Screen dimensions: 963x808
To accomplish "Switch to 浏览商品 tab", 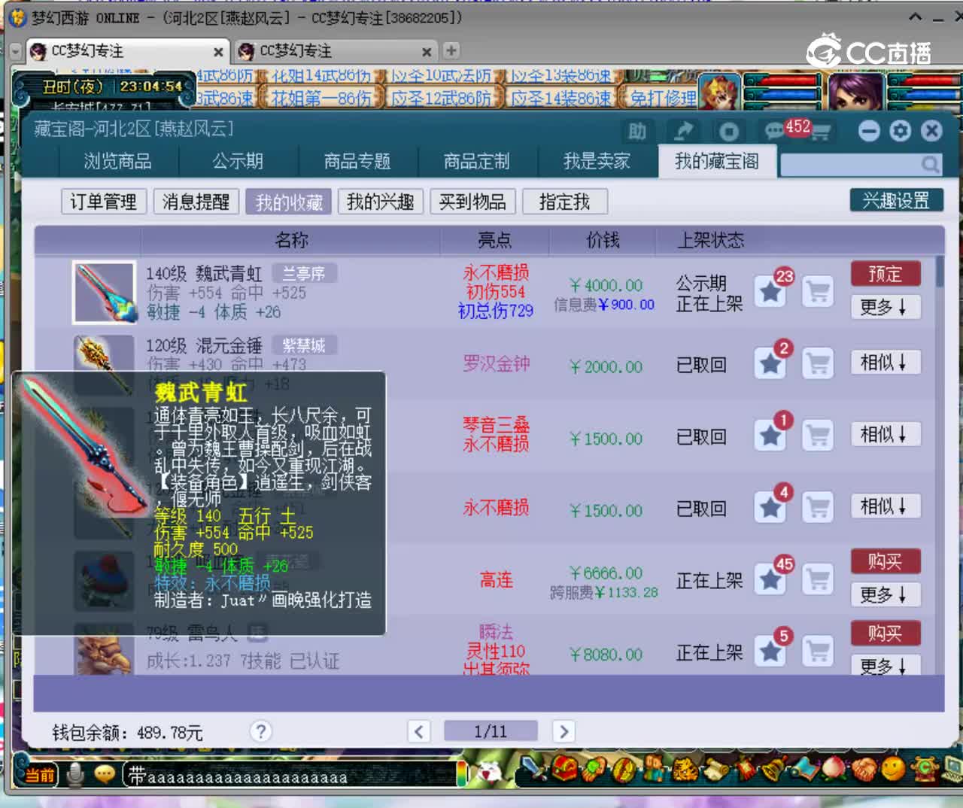I will (118, 161).
